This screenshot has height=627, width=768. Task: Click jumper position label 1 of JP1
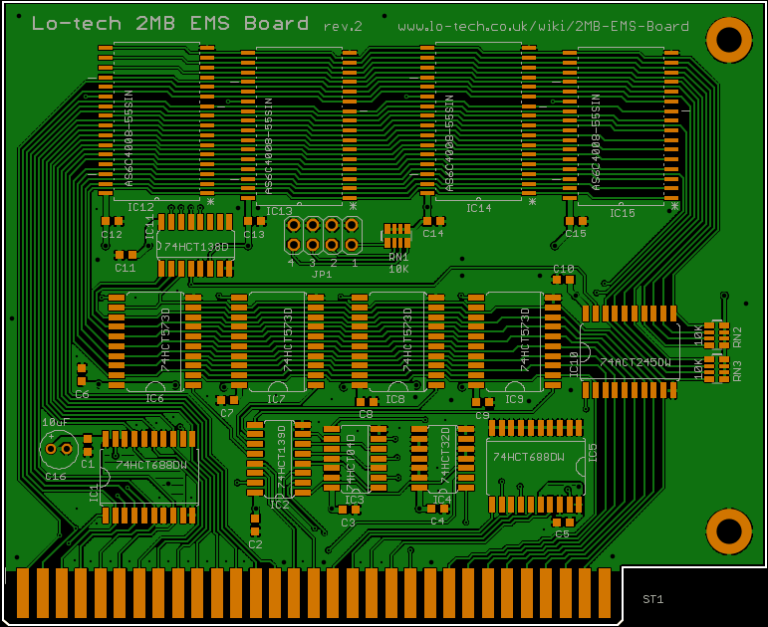(x=355, y=263)
